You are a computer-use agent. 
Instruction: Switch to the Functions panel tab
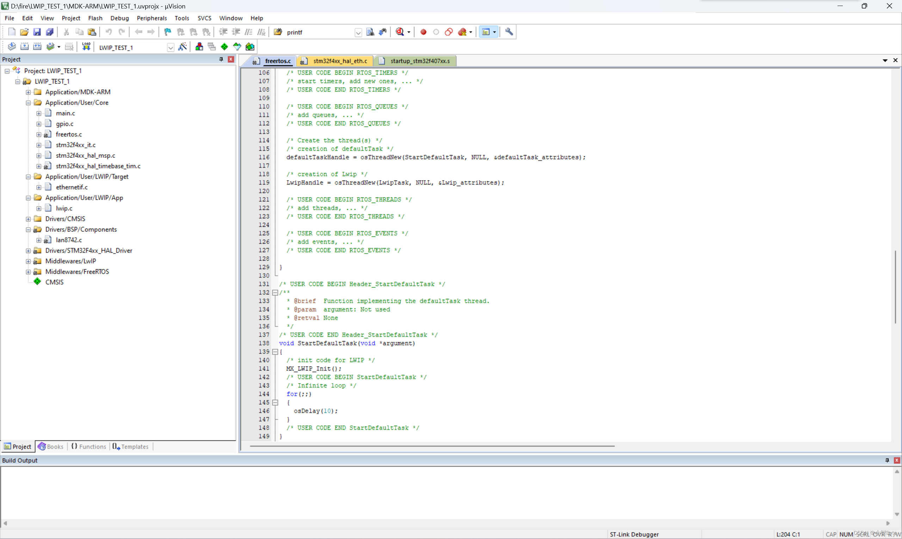tap(89, 447)
